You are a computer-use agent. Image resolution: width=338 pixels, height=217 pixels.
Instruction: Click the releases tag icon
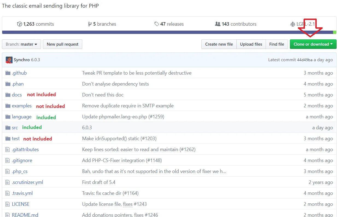click(157, 24)
